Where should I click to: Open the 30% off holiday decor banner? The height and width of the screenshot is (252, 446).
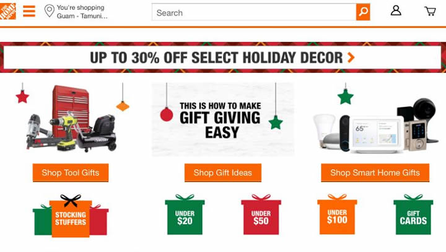pyautogui.click(x=223, y=58)
